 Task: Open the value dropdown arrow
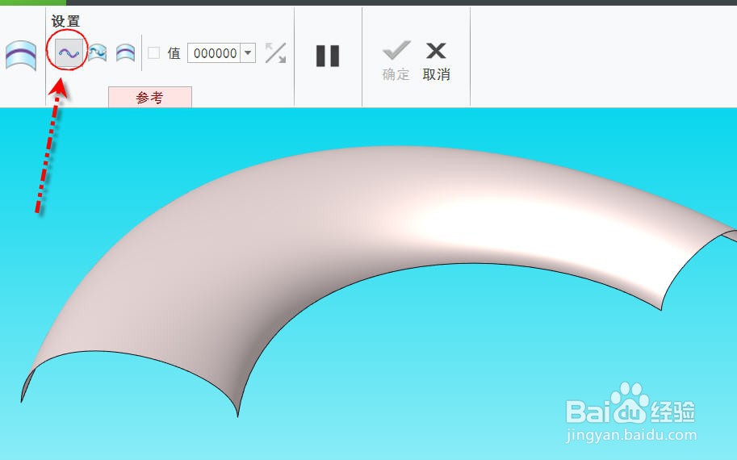point(248,52)
